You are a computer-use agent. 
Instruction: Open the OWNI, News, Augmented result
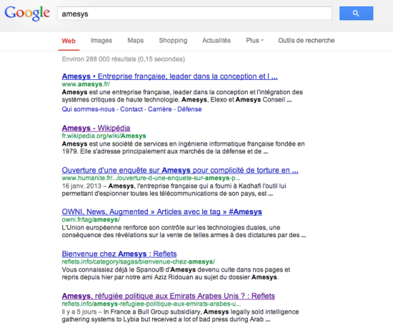[x=161, y=211]
